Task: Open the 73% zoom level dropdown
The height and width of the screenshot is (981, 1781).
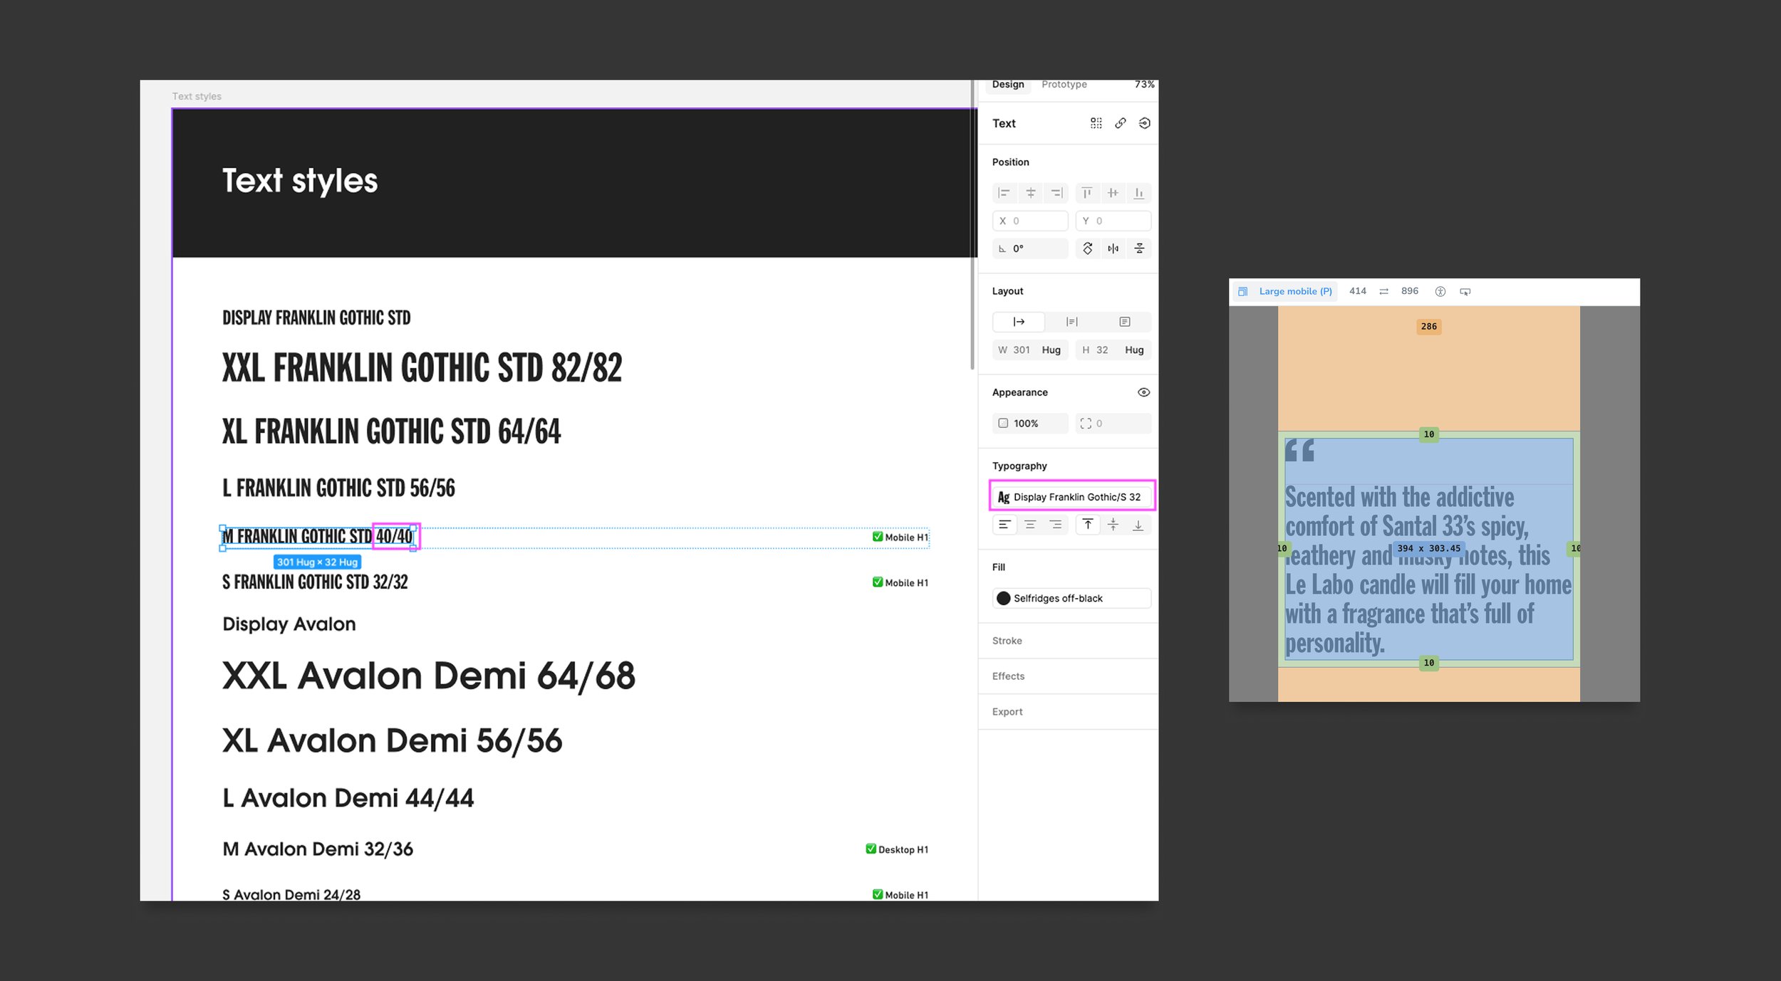Action: click(1144, 85)
